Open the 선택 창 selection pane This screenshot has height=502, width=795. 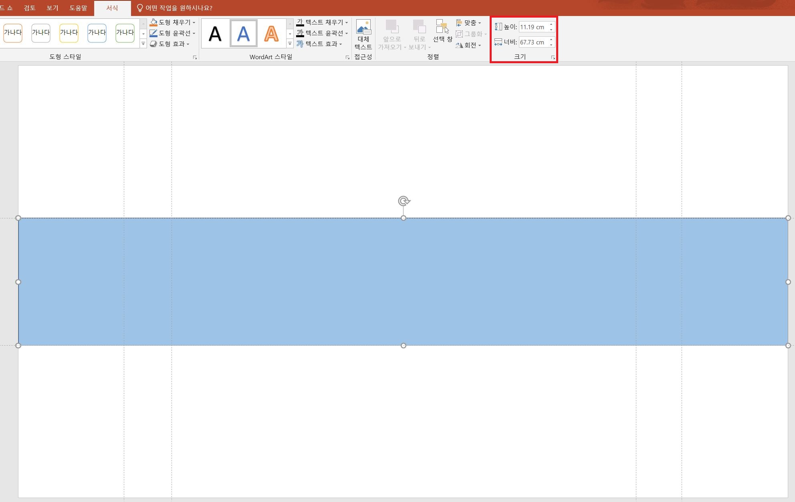442,31
